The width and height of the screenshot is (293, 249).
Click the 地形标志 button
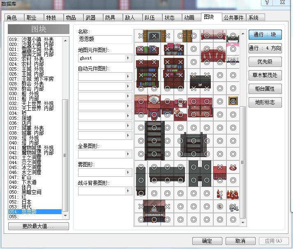pyautogui.click(x=265, y=102)
